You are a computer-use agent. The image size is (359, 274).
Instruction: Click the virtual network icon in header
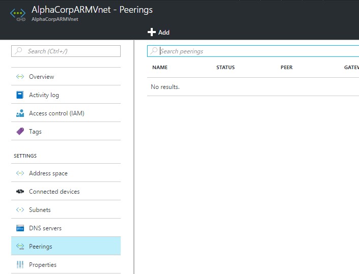pyautogui.click(x=18, y=14)
